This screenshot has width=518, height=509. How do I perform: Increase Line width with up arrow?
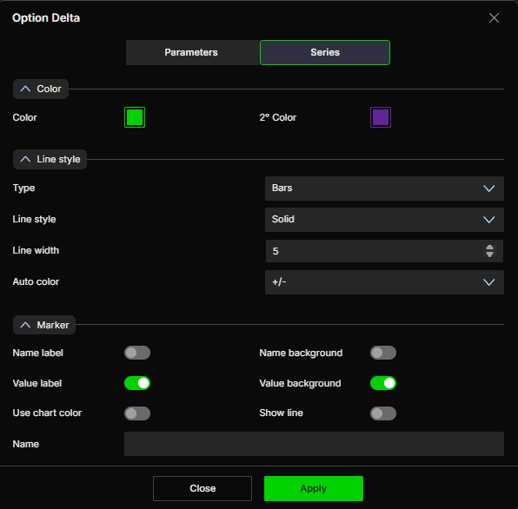coord(489,248)
